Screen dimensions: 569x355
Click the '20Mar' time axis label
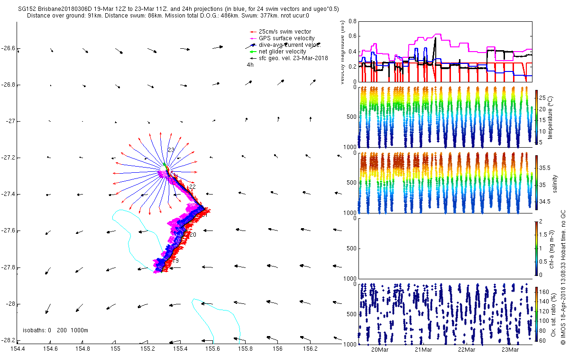(x=380, y=350)
